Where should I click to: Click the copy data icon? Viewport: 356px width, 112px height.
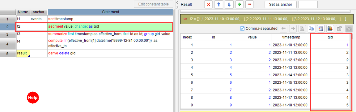click(x=311, y=29)
